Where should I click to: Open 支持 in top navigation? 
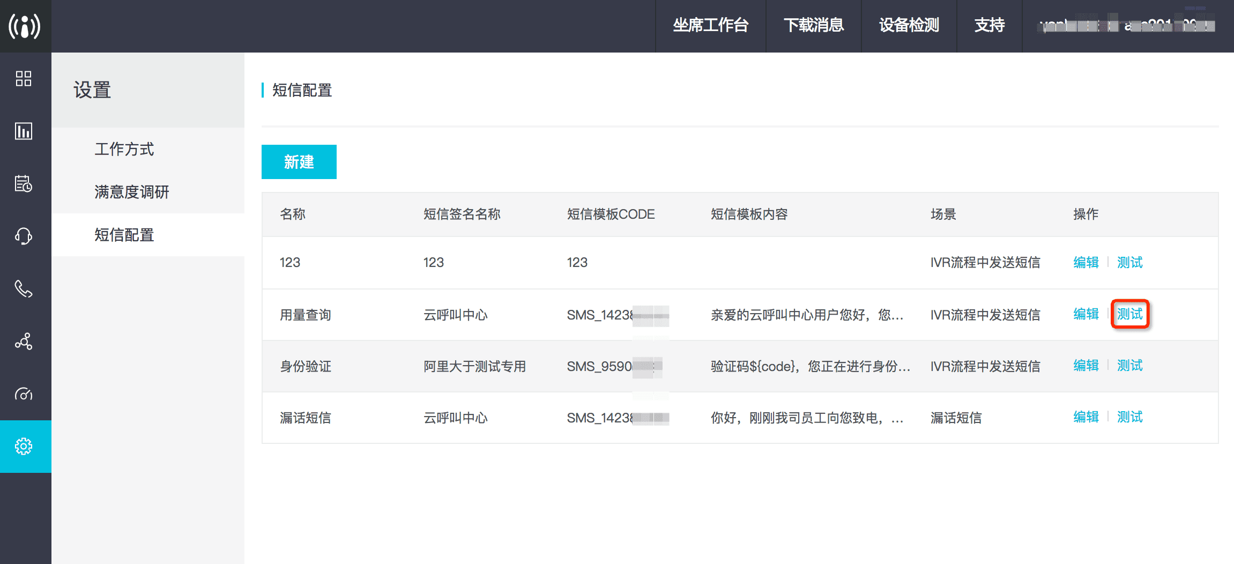(x=990, y=25)
